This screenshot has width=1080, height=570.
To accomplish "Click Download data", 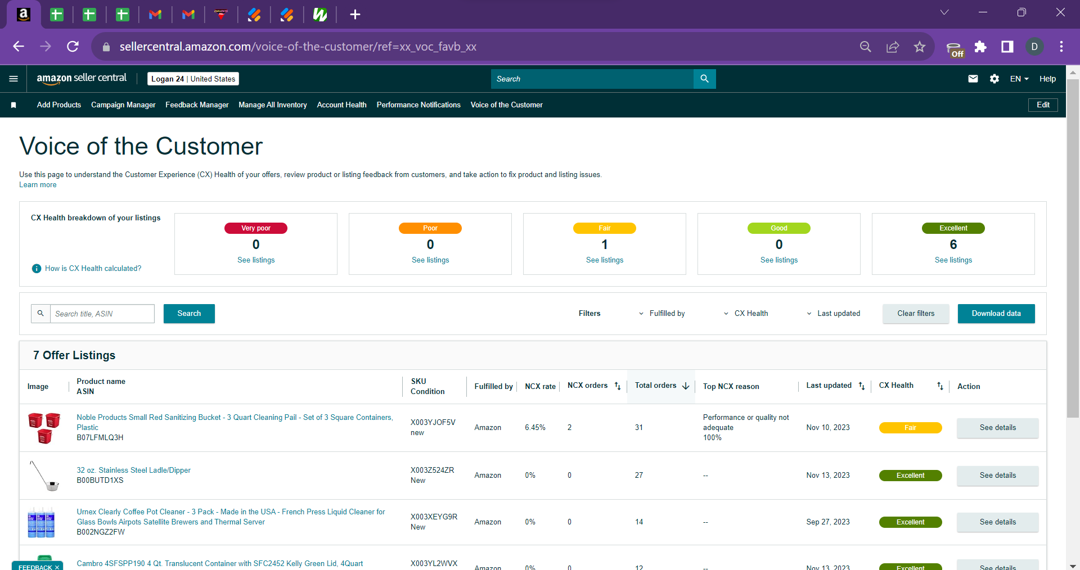I will pos(996,314).
